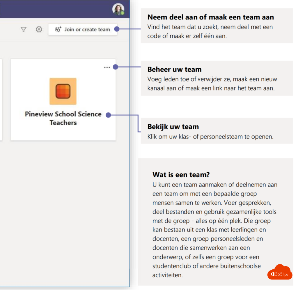Click the 365tips cloud logo
This screenshot has width=298, height=290.
[x=280, y=273]
